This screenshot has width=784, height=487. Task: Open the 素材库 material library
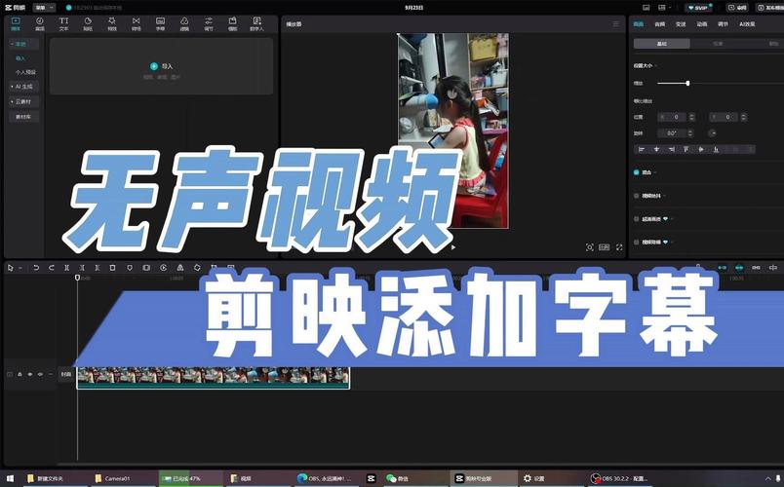[x=23, y=116]
